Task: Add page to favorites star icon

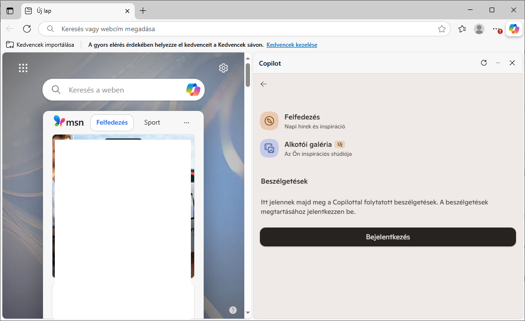Action: pyautogui.click(x=441, y=29)
